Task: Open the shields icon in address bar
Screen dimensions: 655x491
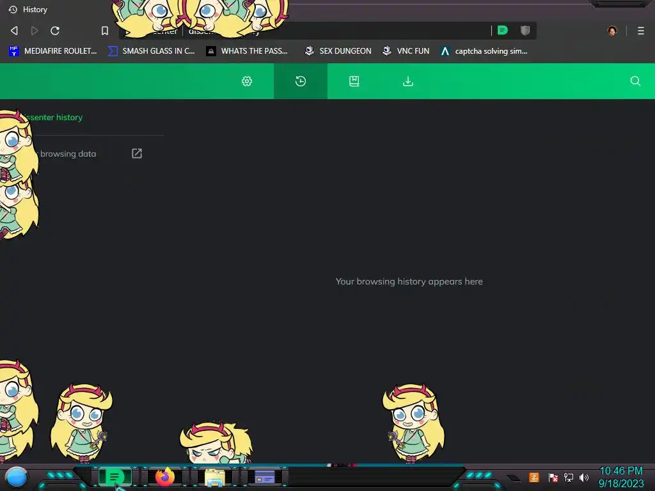Action: 525,30
